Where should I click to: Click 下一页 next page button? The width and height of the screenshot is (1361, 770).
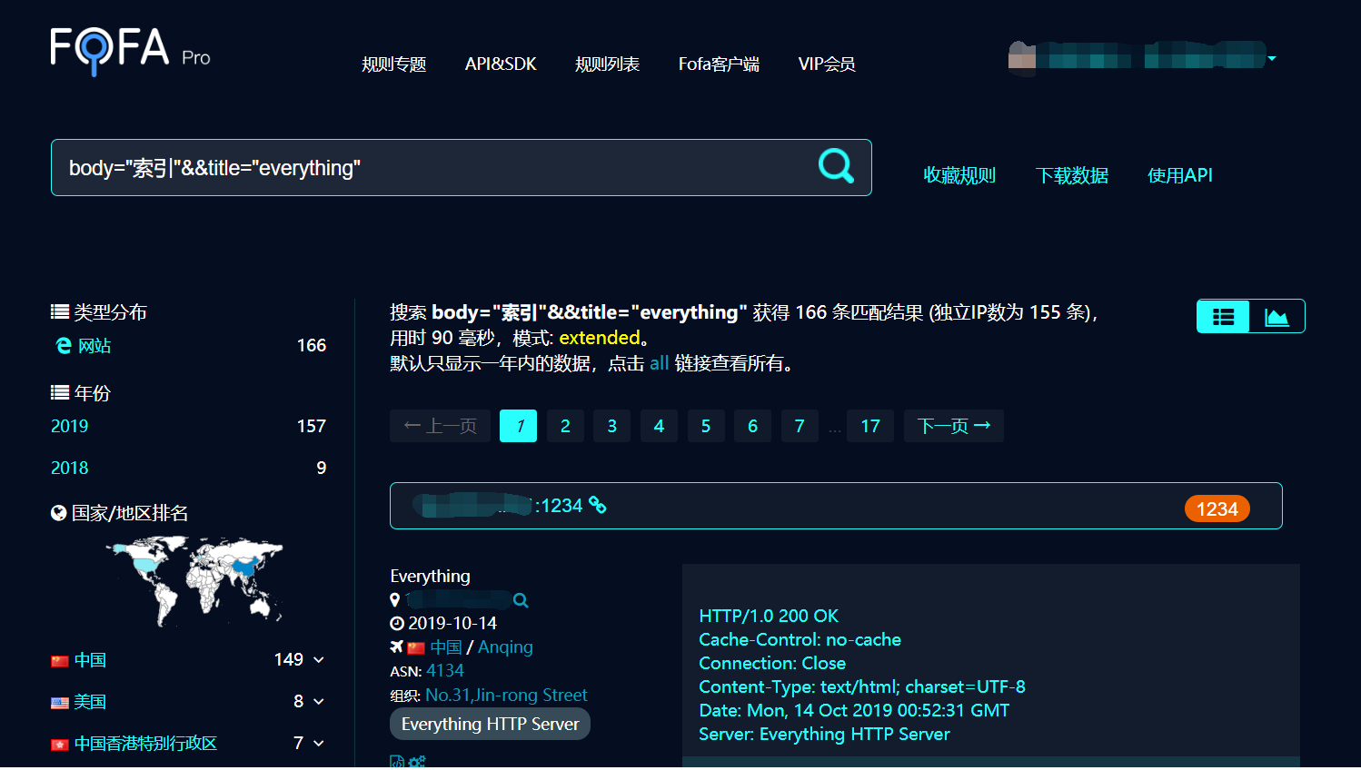[954, 426]
